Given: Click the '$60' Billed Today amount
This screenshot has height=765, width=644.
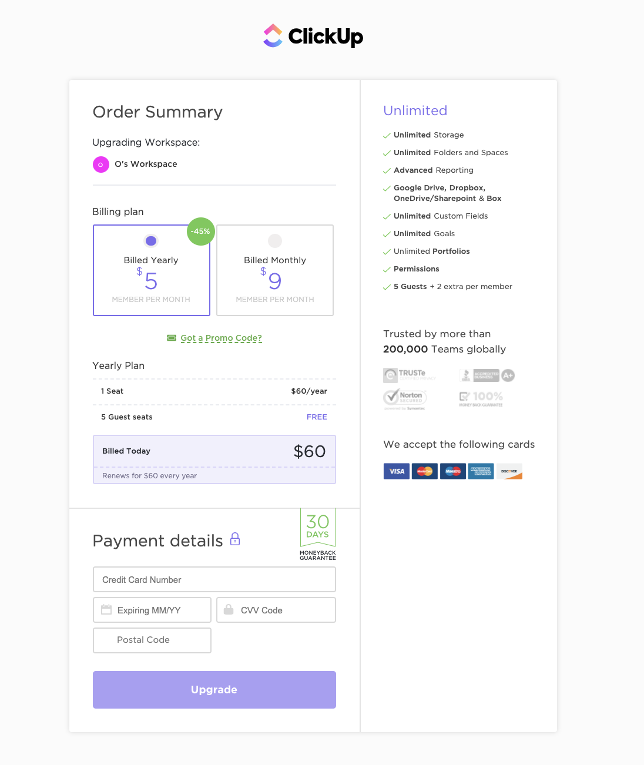Looking at the screenshot, I should click(310, 451).
